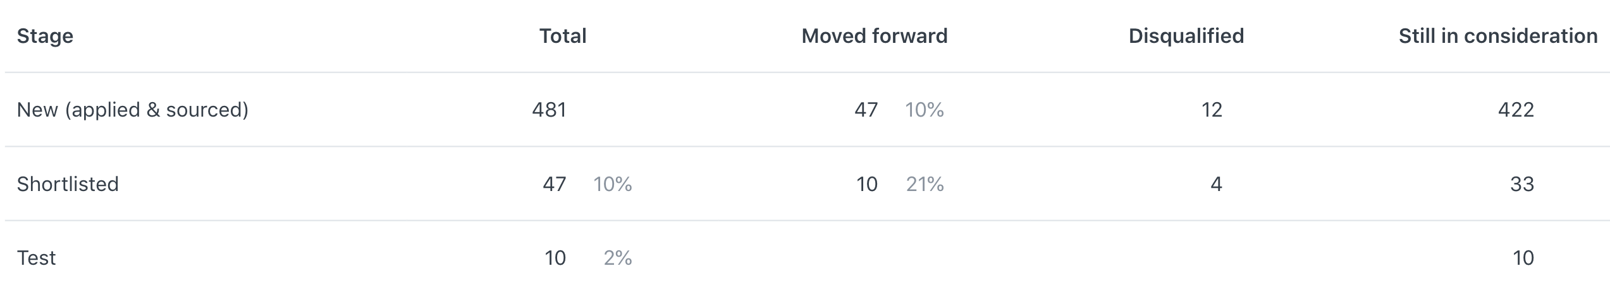1610x290 pixels.
Task: Click 4 disqualified in Shortlisted row
Action: [1216, 183]
